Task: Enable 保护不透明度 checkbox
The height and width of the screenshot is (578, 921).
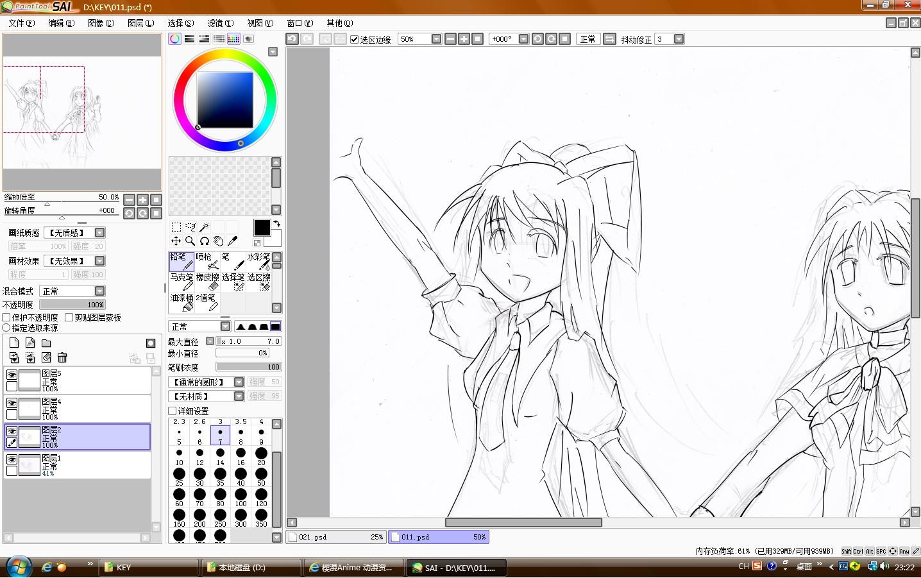Action: click(x=6, y=318)
